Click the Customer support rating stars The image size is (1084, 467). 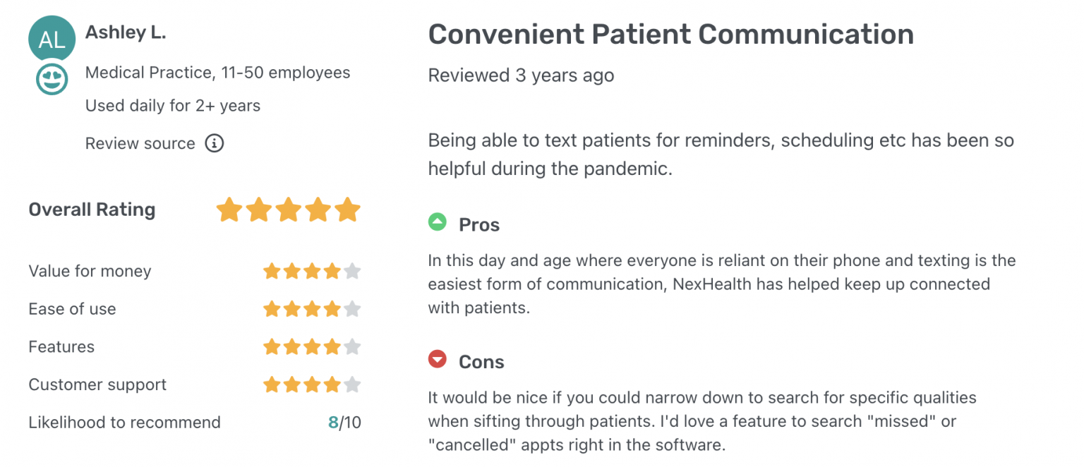[x=312, y=385]
